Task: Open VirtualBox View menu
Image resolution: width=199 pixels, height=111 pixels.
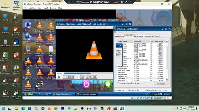Action: [x=39, y=8]
